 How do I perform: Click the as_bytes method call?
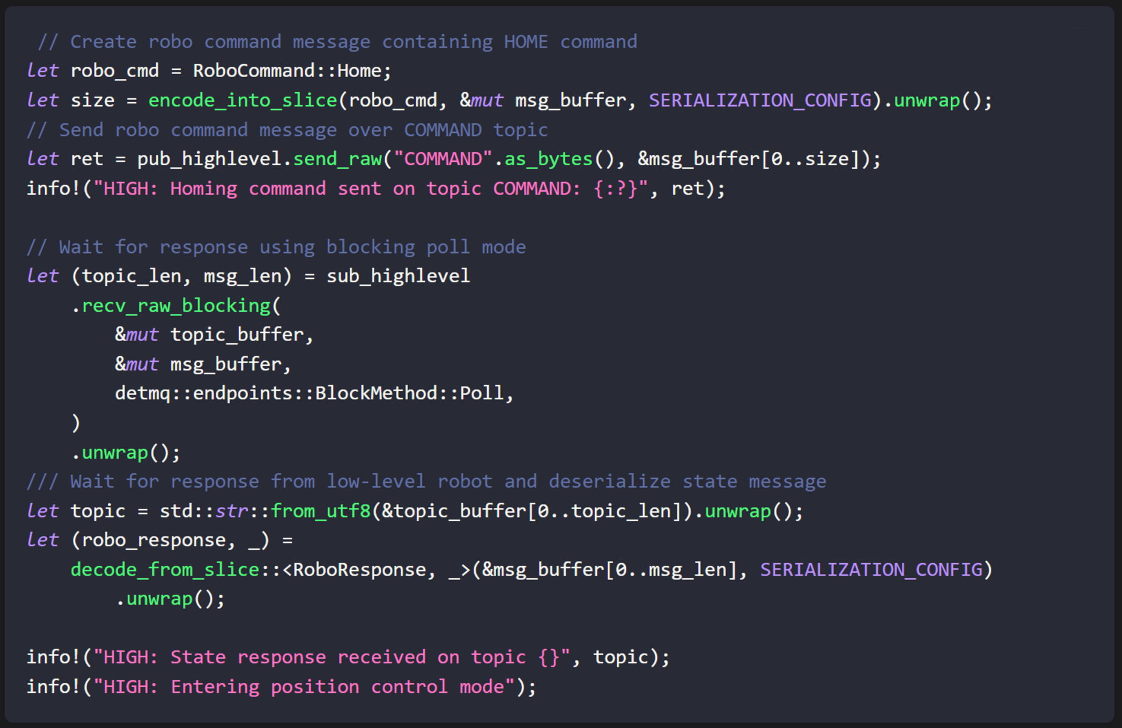tap(548, 159)
